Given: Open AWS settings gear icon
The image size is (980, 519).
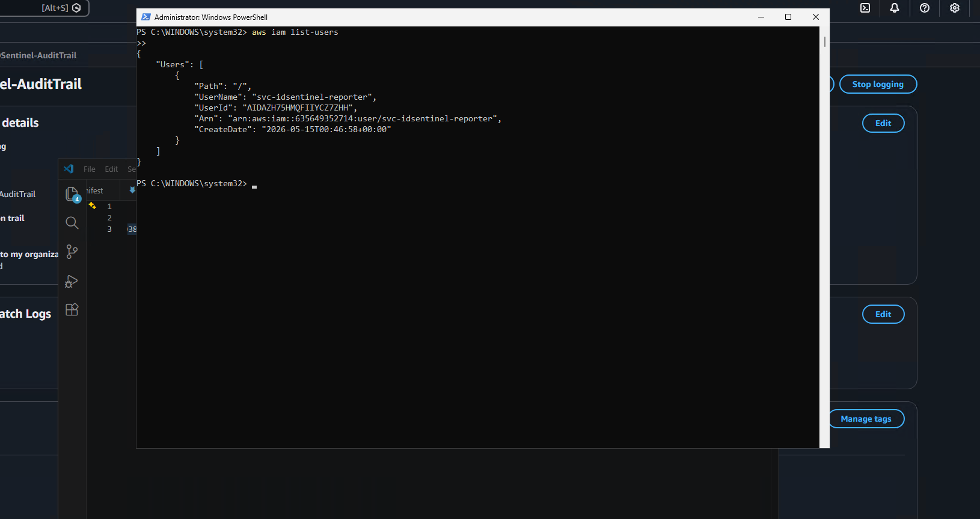Looking at the screenshot, I should 955,8.
